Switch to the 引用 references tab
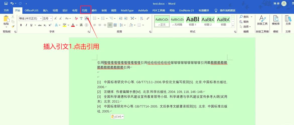The width and height of the screenshot is (294, 125). coord(84,10)
